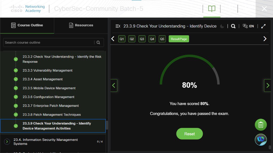Click the 0 / 4 progress count
Viewport: 273px width, 153px height.
100,142
